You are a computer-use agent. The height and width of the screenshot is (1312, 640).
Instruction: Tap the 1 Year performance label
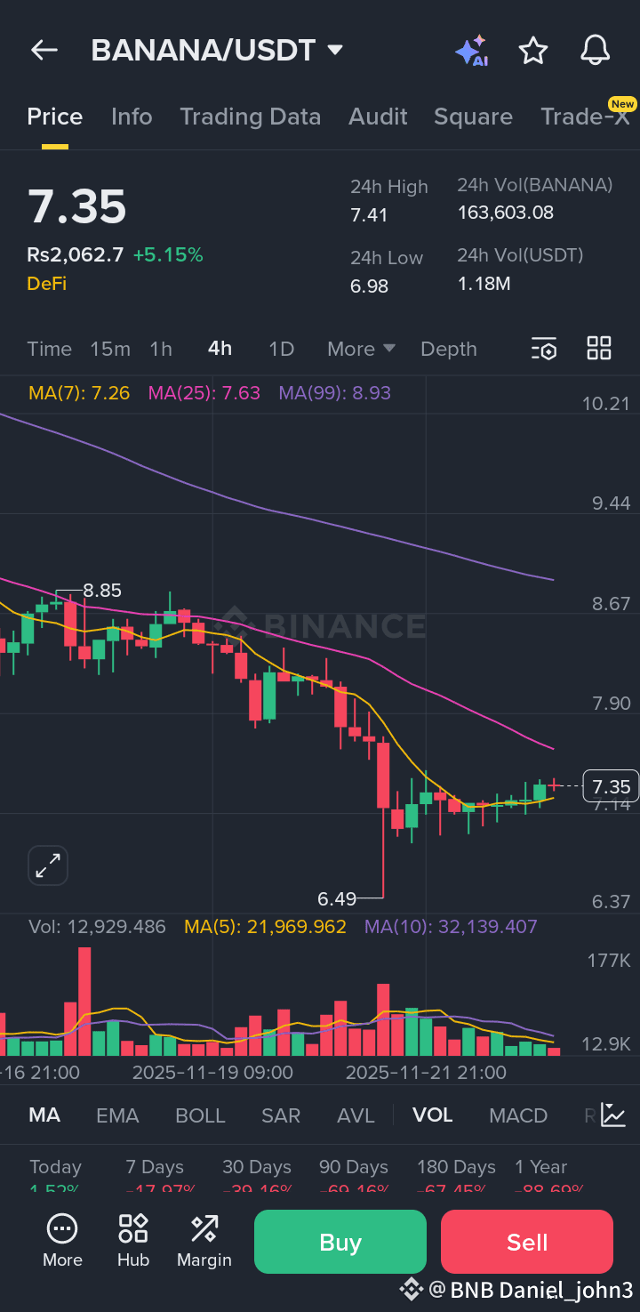tap(540, 1166)
